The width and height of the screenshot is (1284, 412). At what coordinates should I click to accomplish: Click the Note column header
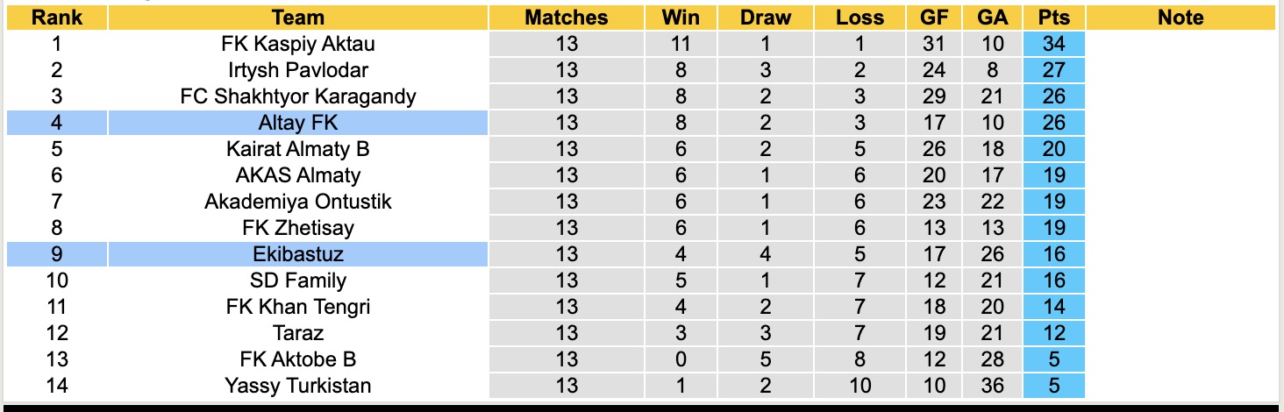(1181, 18)
